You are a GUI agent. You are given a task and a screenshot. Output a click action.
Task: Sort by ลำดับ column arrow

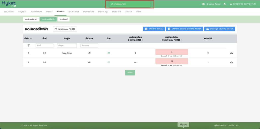tap(31, 39)
